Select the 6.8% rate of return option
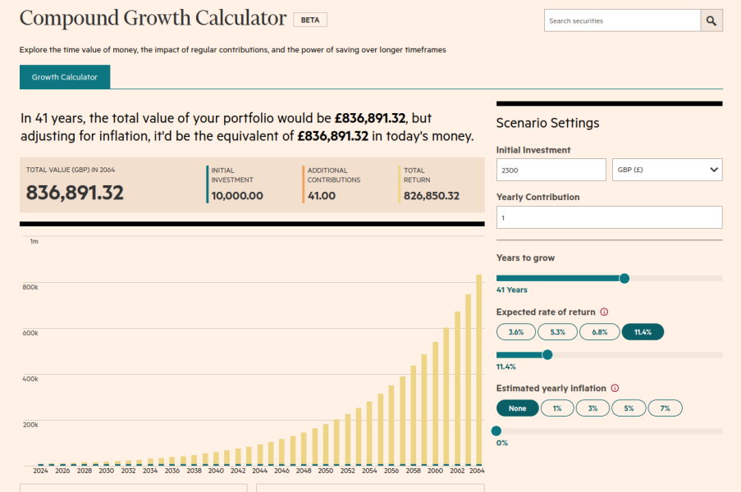Image resolution: width=741 pixels, height=492 pixels. pos(600,332)
